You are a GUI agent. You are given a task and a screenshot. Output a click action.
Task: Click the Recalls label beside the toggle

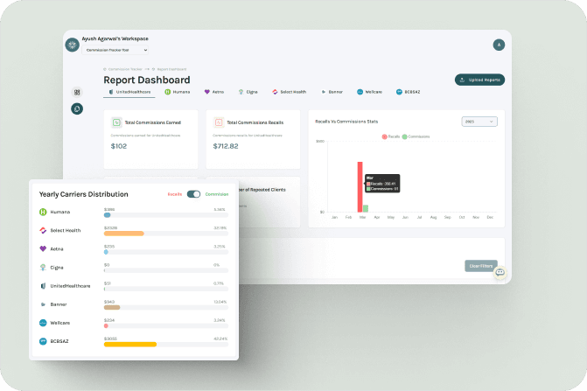pyautogui.click(x=175, y=194)
